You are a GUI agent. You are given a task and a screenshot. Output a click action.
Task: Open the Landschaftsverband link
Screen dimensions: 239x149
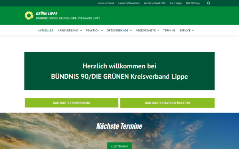(129, 3)
